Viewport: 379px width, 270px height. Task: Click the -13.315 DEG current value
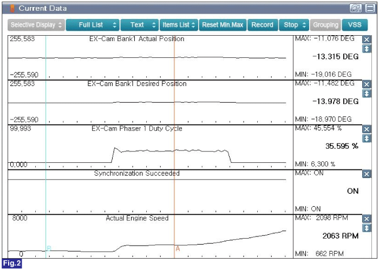coord(336,57)
